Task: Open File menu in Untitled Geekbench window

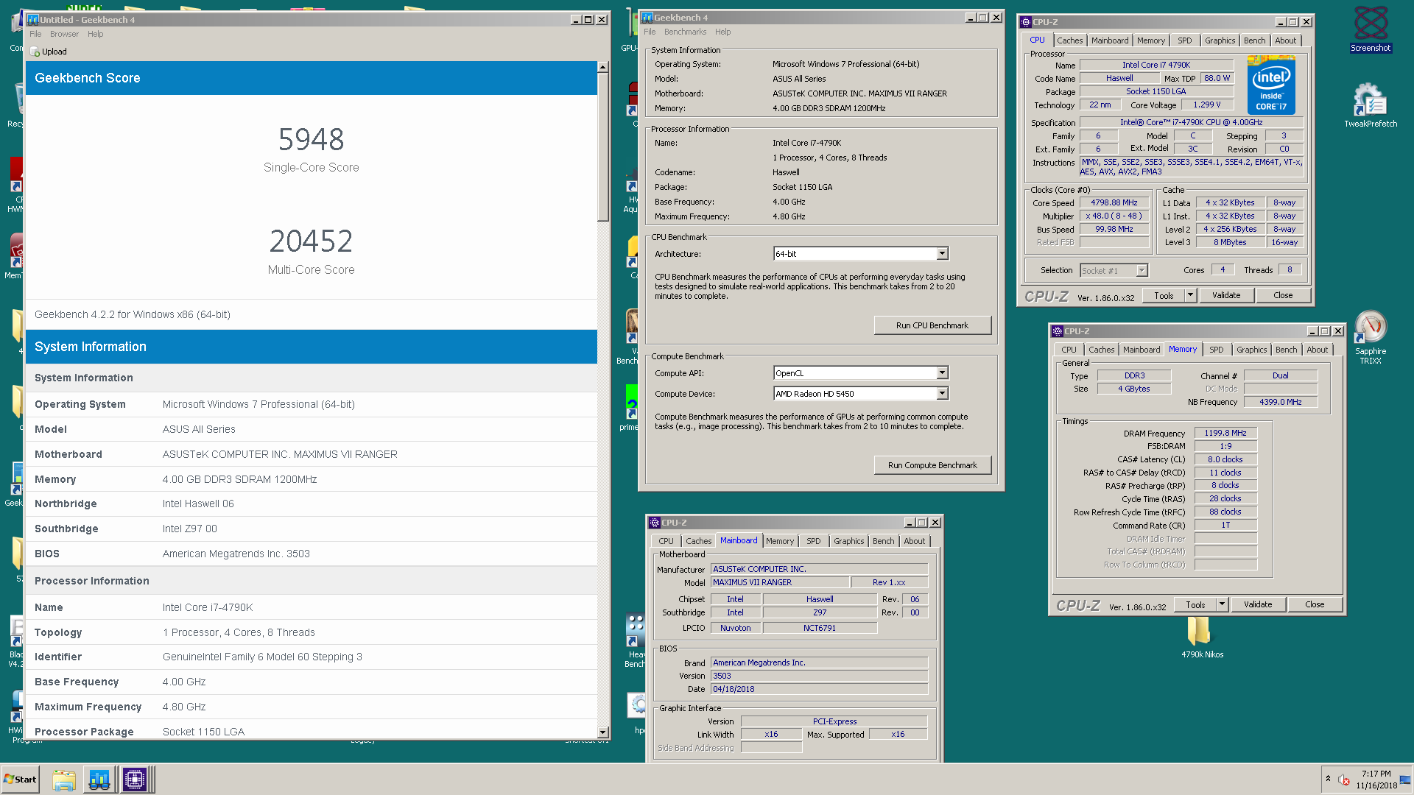Action: point(35,34)
